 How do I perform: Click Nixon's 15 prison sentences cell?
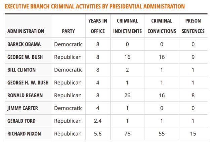[193, 134]
